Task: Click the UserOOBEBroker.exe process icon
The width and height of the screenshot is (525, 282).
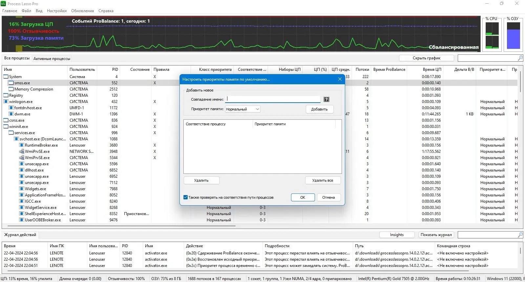Action: [22, 220]
